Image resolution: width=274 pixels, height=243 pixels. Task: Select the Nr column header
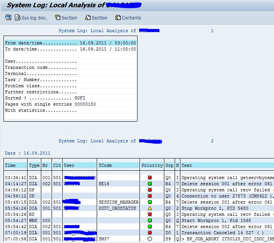pyautogui.click(x=46, y=165)
